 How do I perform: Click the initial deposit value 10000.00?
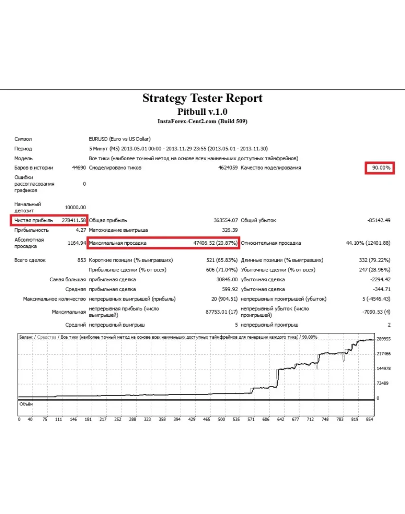click(75, 207)
